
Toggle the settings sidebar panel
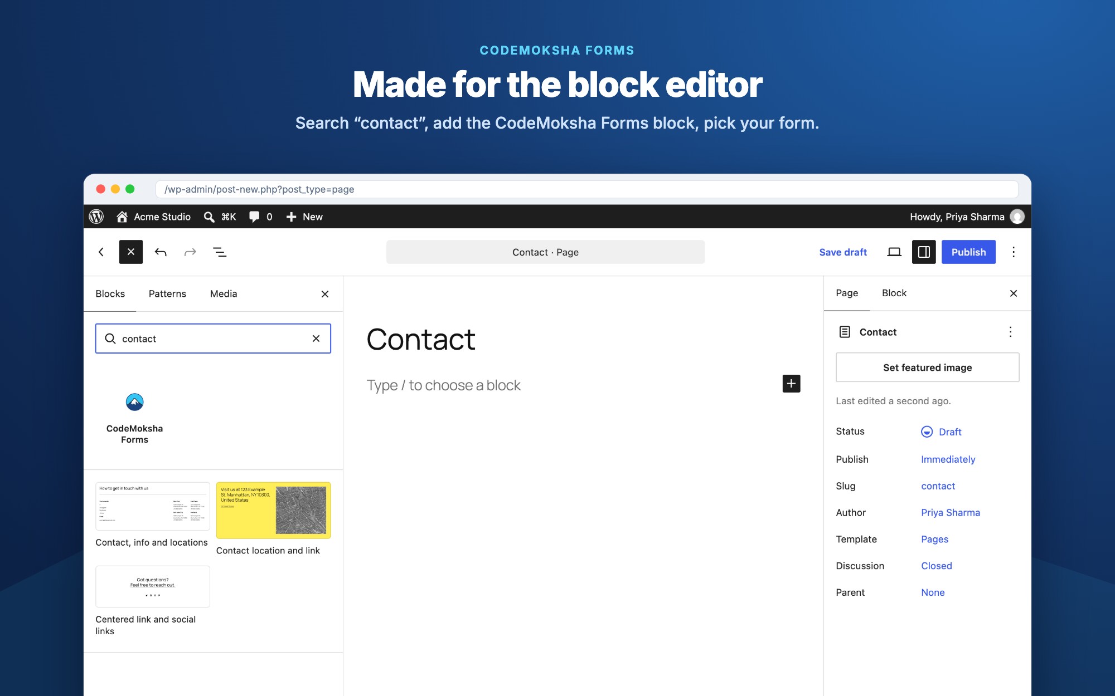(924, 252)
